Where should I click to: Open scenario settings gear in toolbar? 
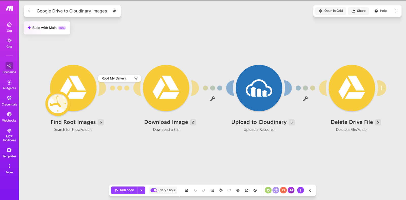[238, 190]
